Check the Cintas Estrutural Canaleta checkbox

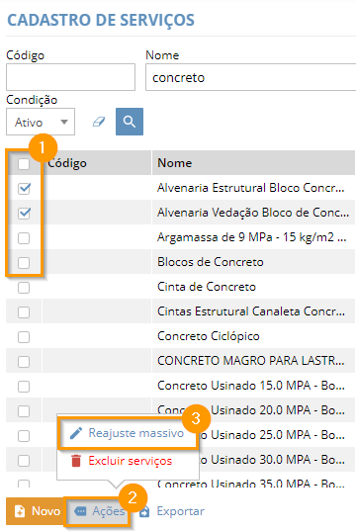point(24,312)
